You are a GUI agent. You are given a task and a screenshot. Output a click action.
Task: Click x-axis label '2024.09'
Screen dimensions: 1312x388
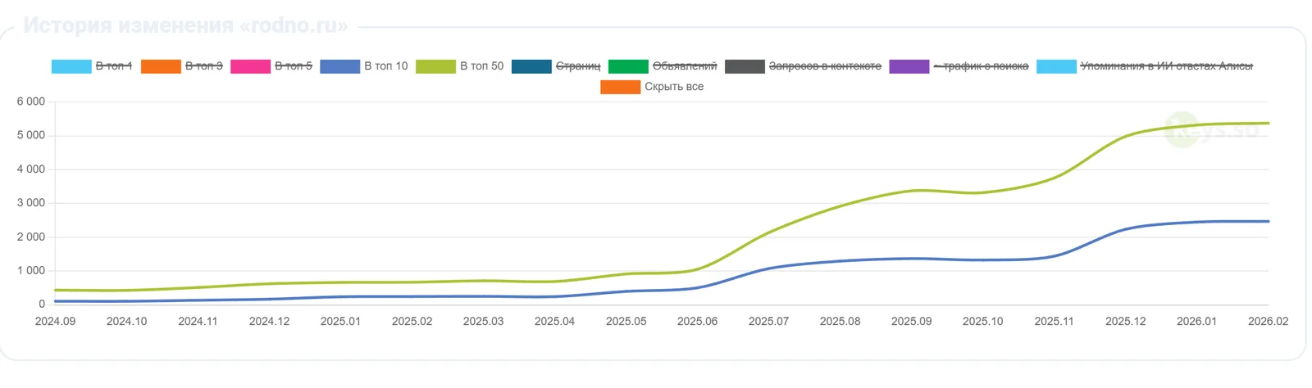[55, 322]
